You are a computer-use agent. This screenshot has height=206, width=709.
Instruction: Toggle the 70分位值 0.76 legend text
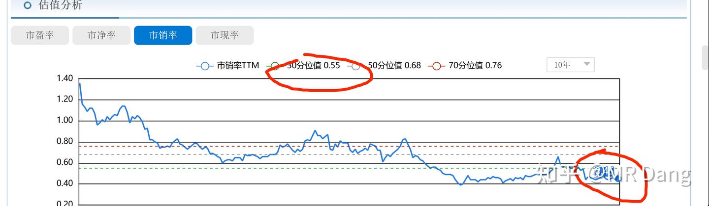pyautogui.click(x=475, y=66)
